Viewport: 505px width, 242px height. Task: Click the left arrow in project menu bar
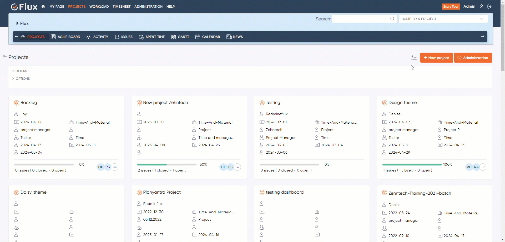pyautogui.click(x=17, y=37)
